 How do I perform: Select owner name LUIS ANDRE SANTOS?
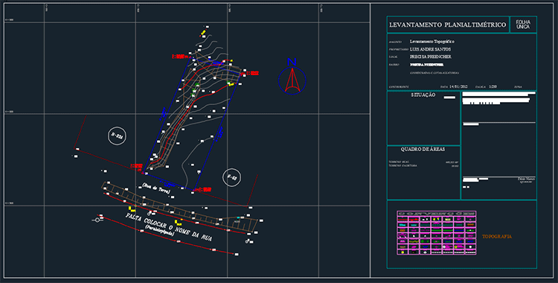[430, 49]
